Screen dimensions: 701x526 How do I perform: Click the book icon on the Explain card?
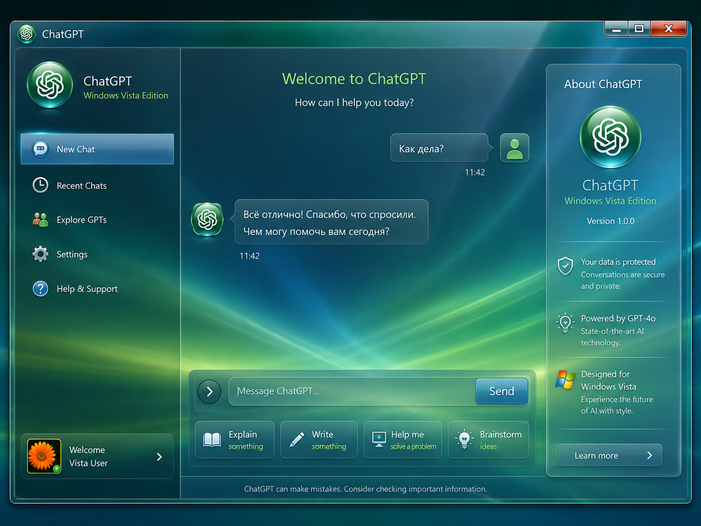[x=212, y=439]
